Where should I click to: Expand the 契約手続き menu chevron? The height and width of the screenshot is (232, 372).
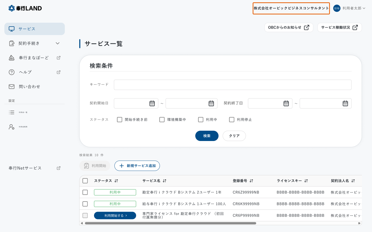point(57,43)
